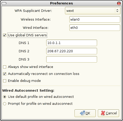Click the empty DNS 3 field
Viewport: 123px width, 121px height.
click(72, 59)
